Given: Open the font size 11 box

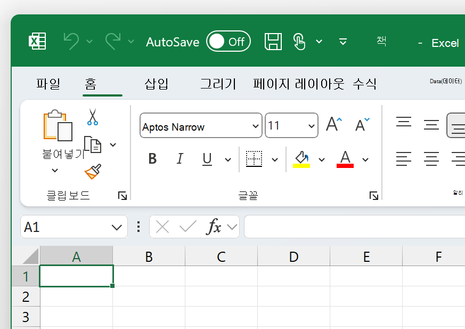Looking at the screenshot, I should (x=291, y=125).
